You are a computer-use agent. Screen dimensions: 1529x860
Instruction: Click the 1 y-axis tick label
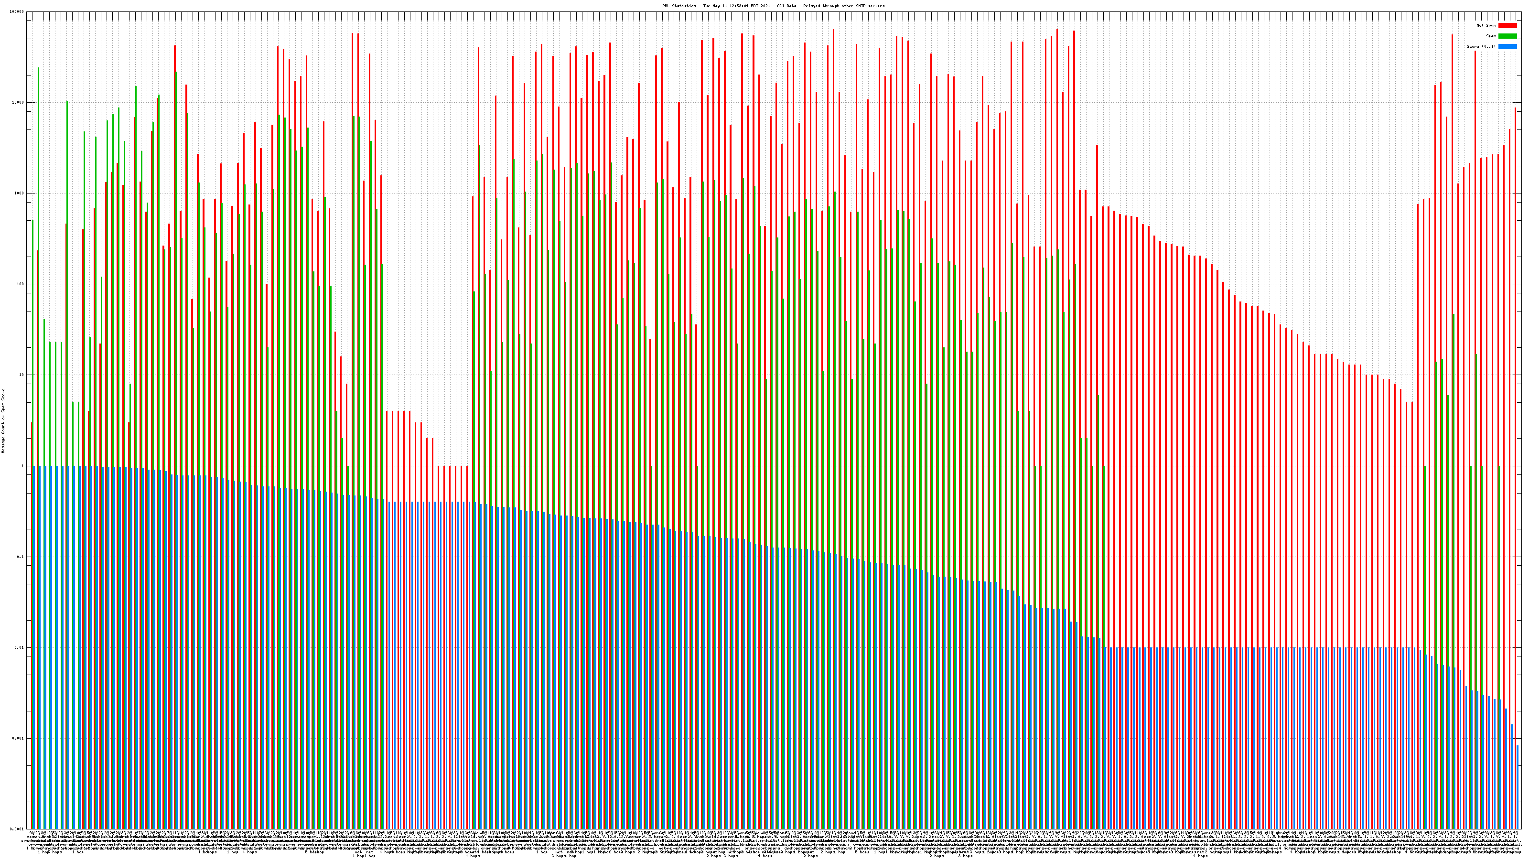(23, 466)
